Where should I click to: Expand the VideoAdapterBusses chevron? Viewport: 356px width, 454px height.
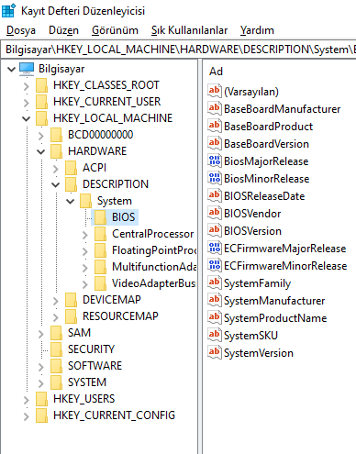pos(85,284)
